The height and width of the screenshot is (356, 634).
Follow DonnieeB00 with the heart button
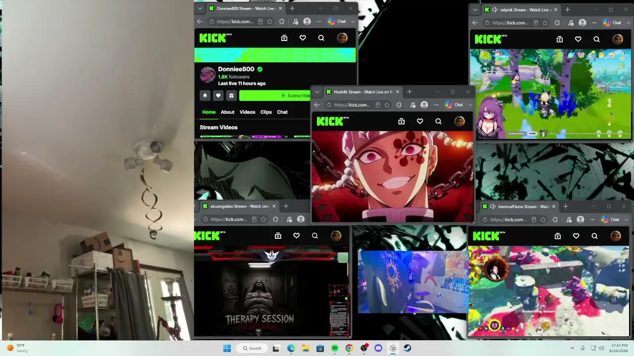[218, 95]
